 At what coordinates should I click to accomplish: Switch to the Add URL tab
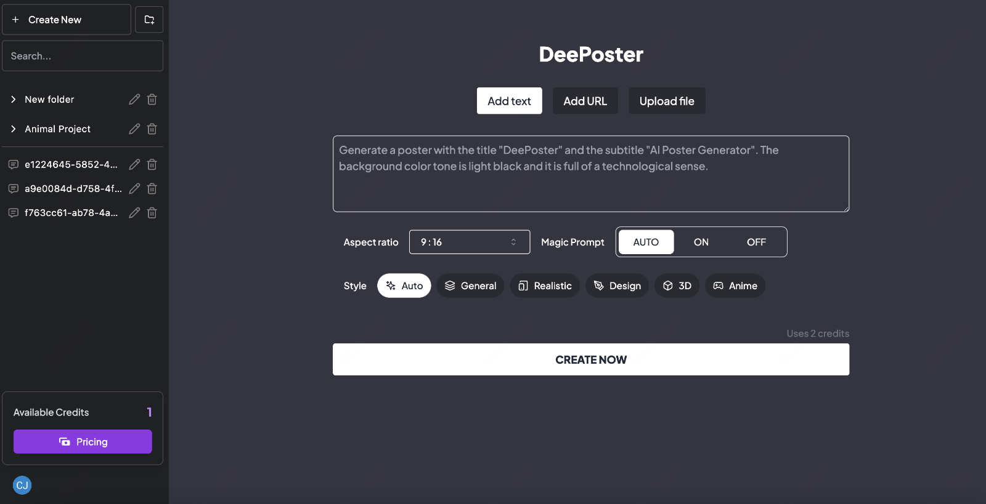click(585, 101)
